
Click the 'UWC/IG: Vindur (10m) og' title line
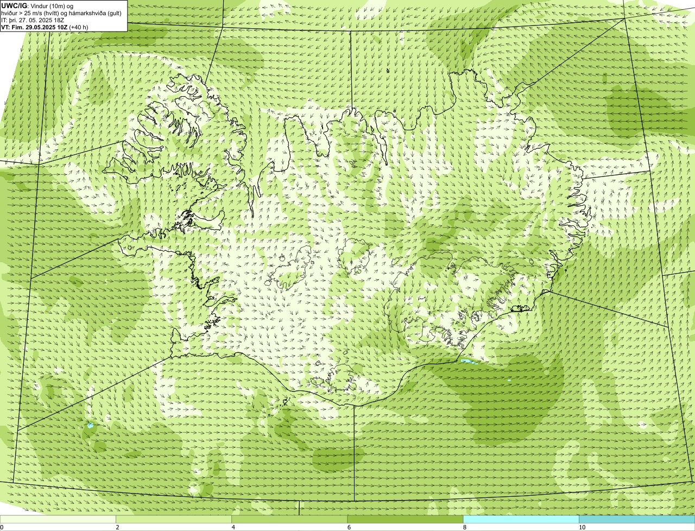37,6
